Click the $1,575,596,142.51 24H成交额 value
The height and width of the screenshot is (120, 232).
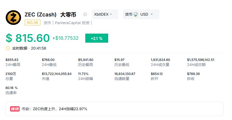coord(201,60)
